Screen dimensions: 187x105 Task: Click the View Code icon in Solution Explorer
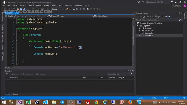[163, 17]
